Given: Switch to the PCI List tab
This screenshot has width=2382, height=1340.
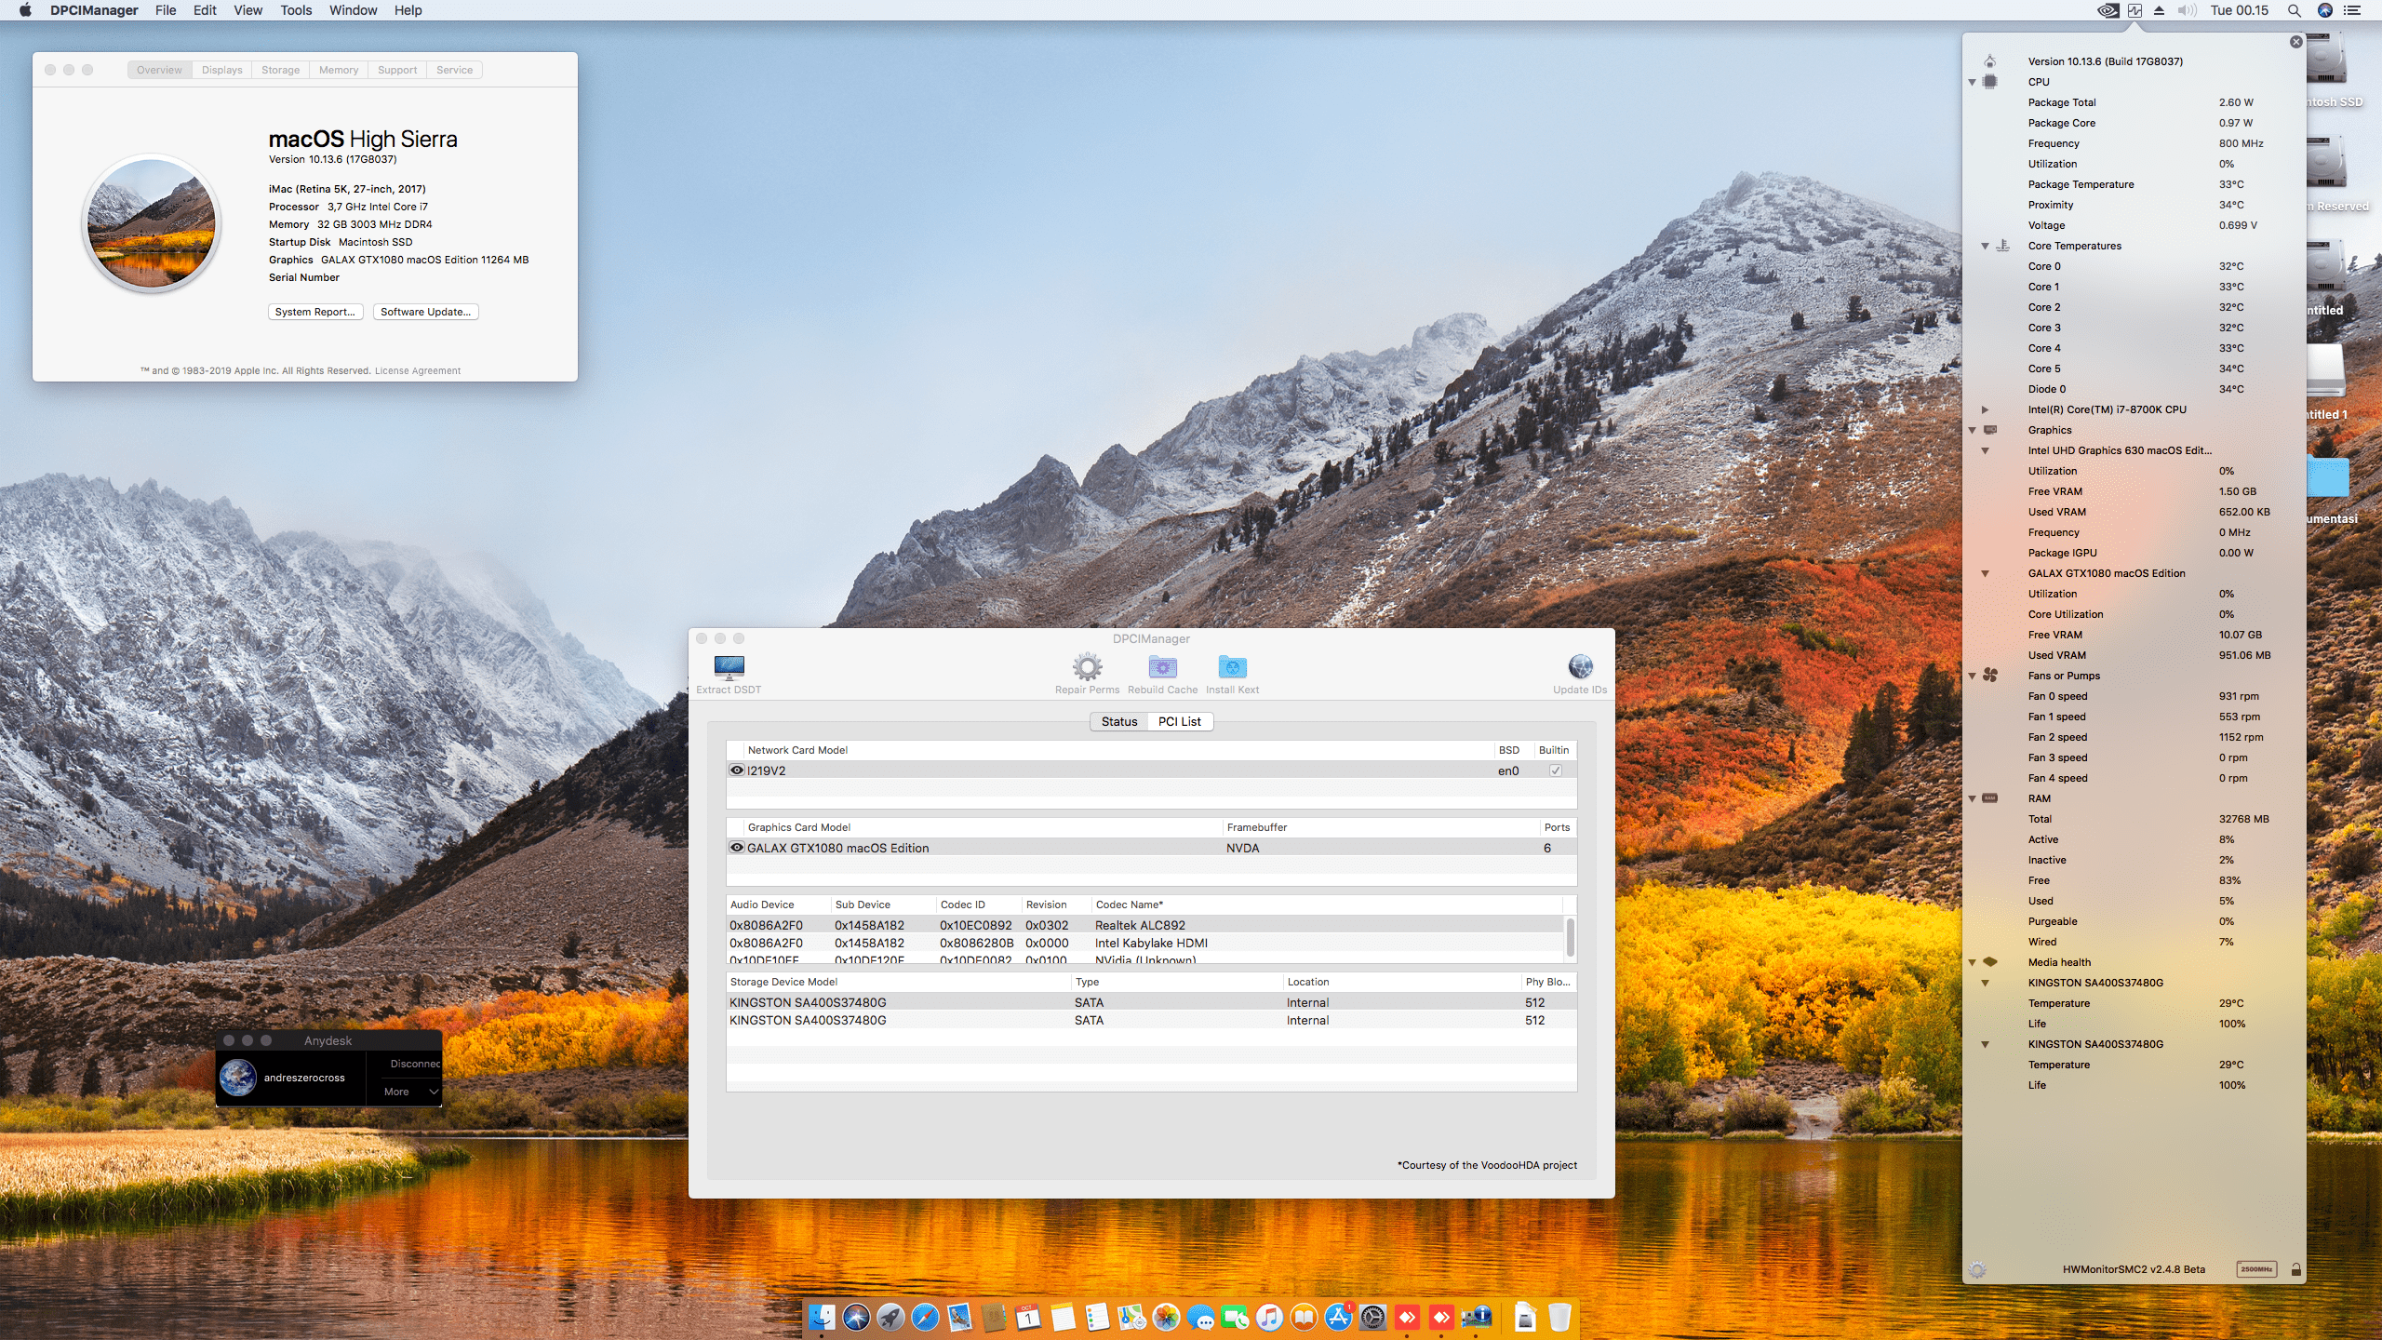Looking at the screenshot, I should (x=1179, y=721).
